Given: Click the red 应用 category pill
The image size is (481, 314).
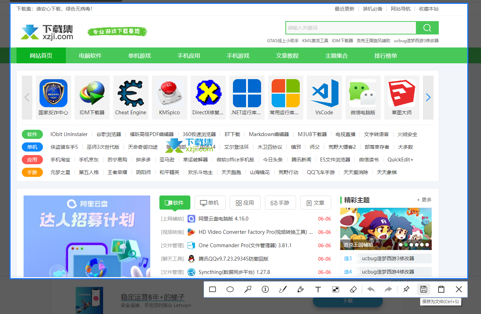Looking at the screenshot, I should [32, 160].
